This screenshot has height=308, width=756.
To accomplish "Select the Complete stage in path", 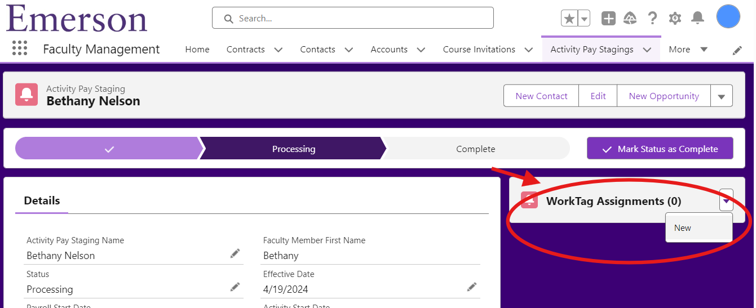I will click(476, 149).
